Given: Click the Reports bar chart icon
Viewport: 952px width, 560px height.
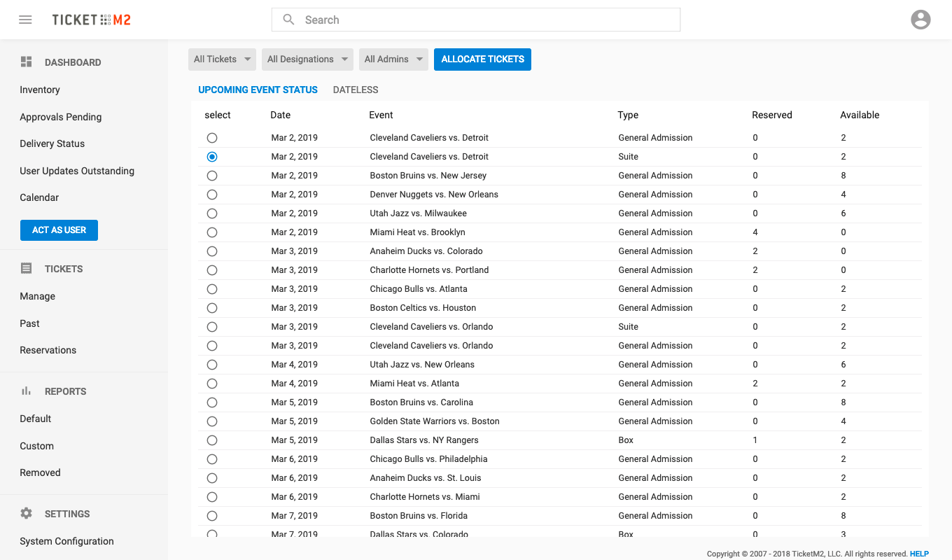Looking at the screenshot, I should [27, 391].
